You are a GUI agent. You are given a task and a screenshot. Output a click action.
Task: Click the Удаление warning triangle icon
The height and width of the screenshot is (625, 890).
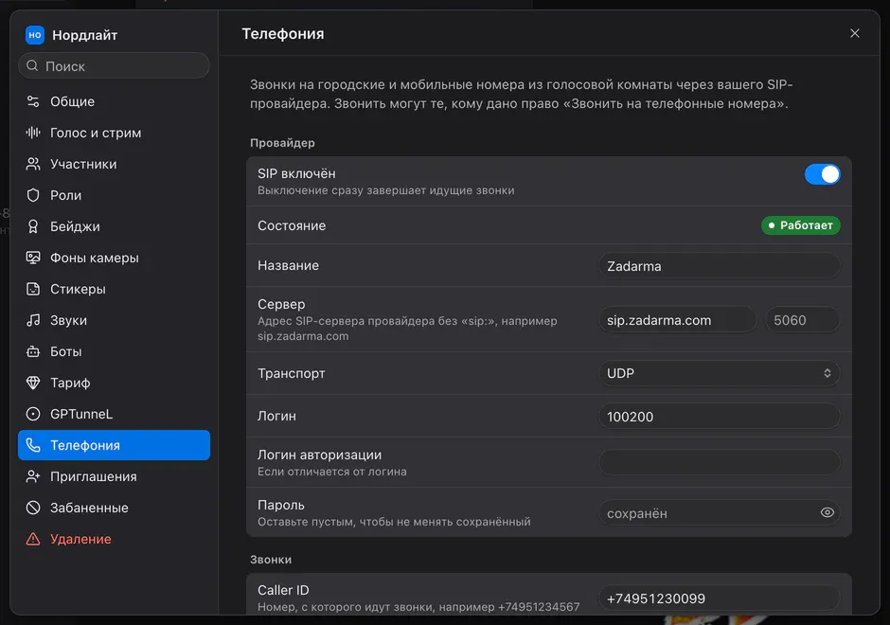pos(33,539)
